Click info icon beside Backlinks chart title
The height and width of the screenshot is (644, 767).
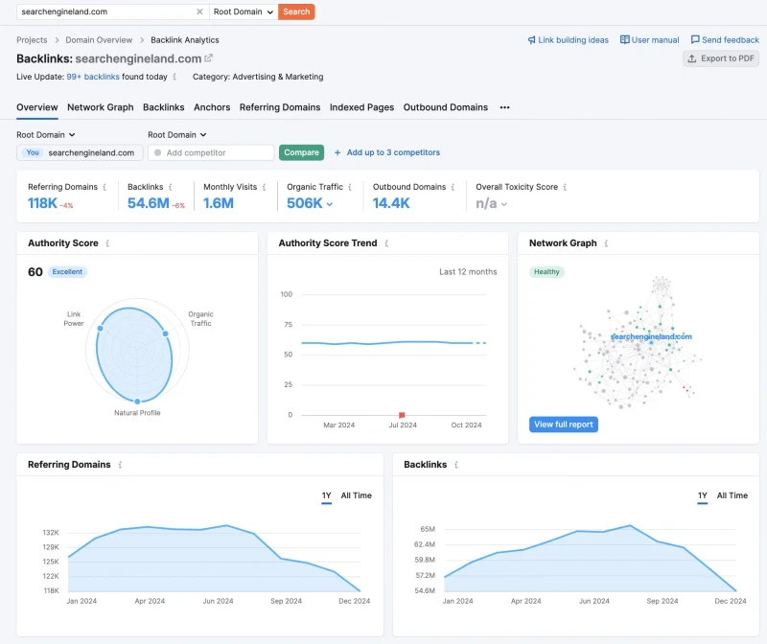click(x=456, y=465)
